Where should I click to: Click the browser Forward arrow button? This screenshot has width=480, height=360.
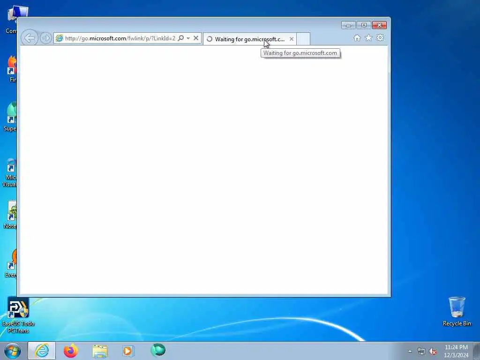point(45,38)
